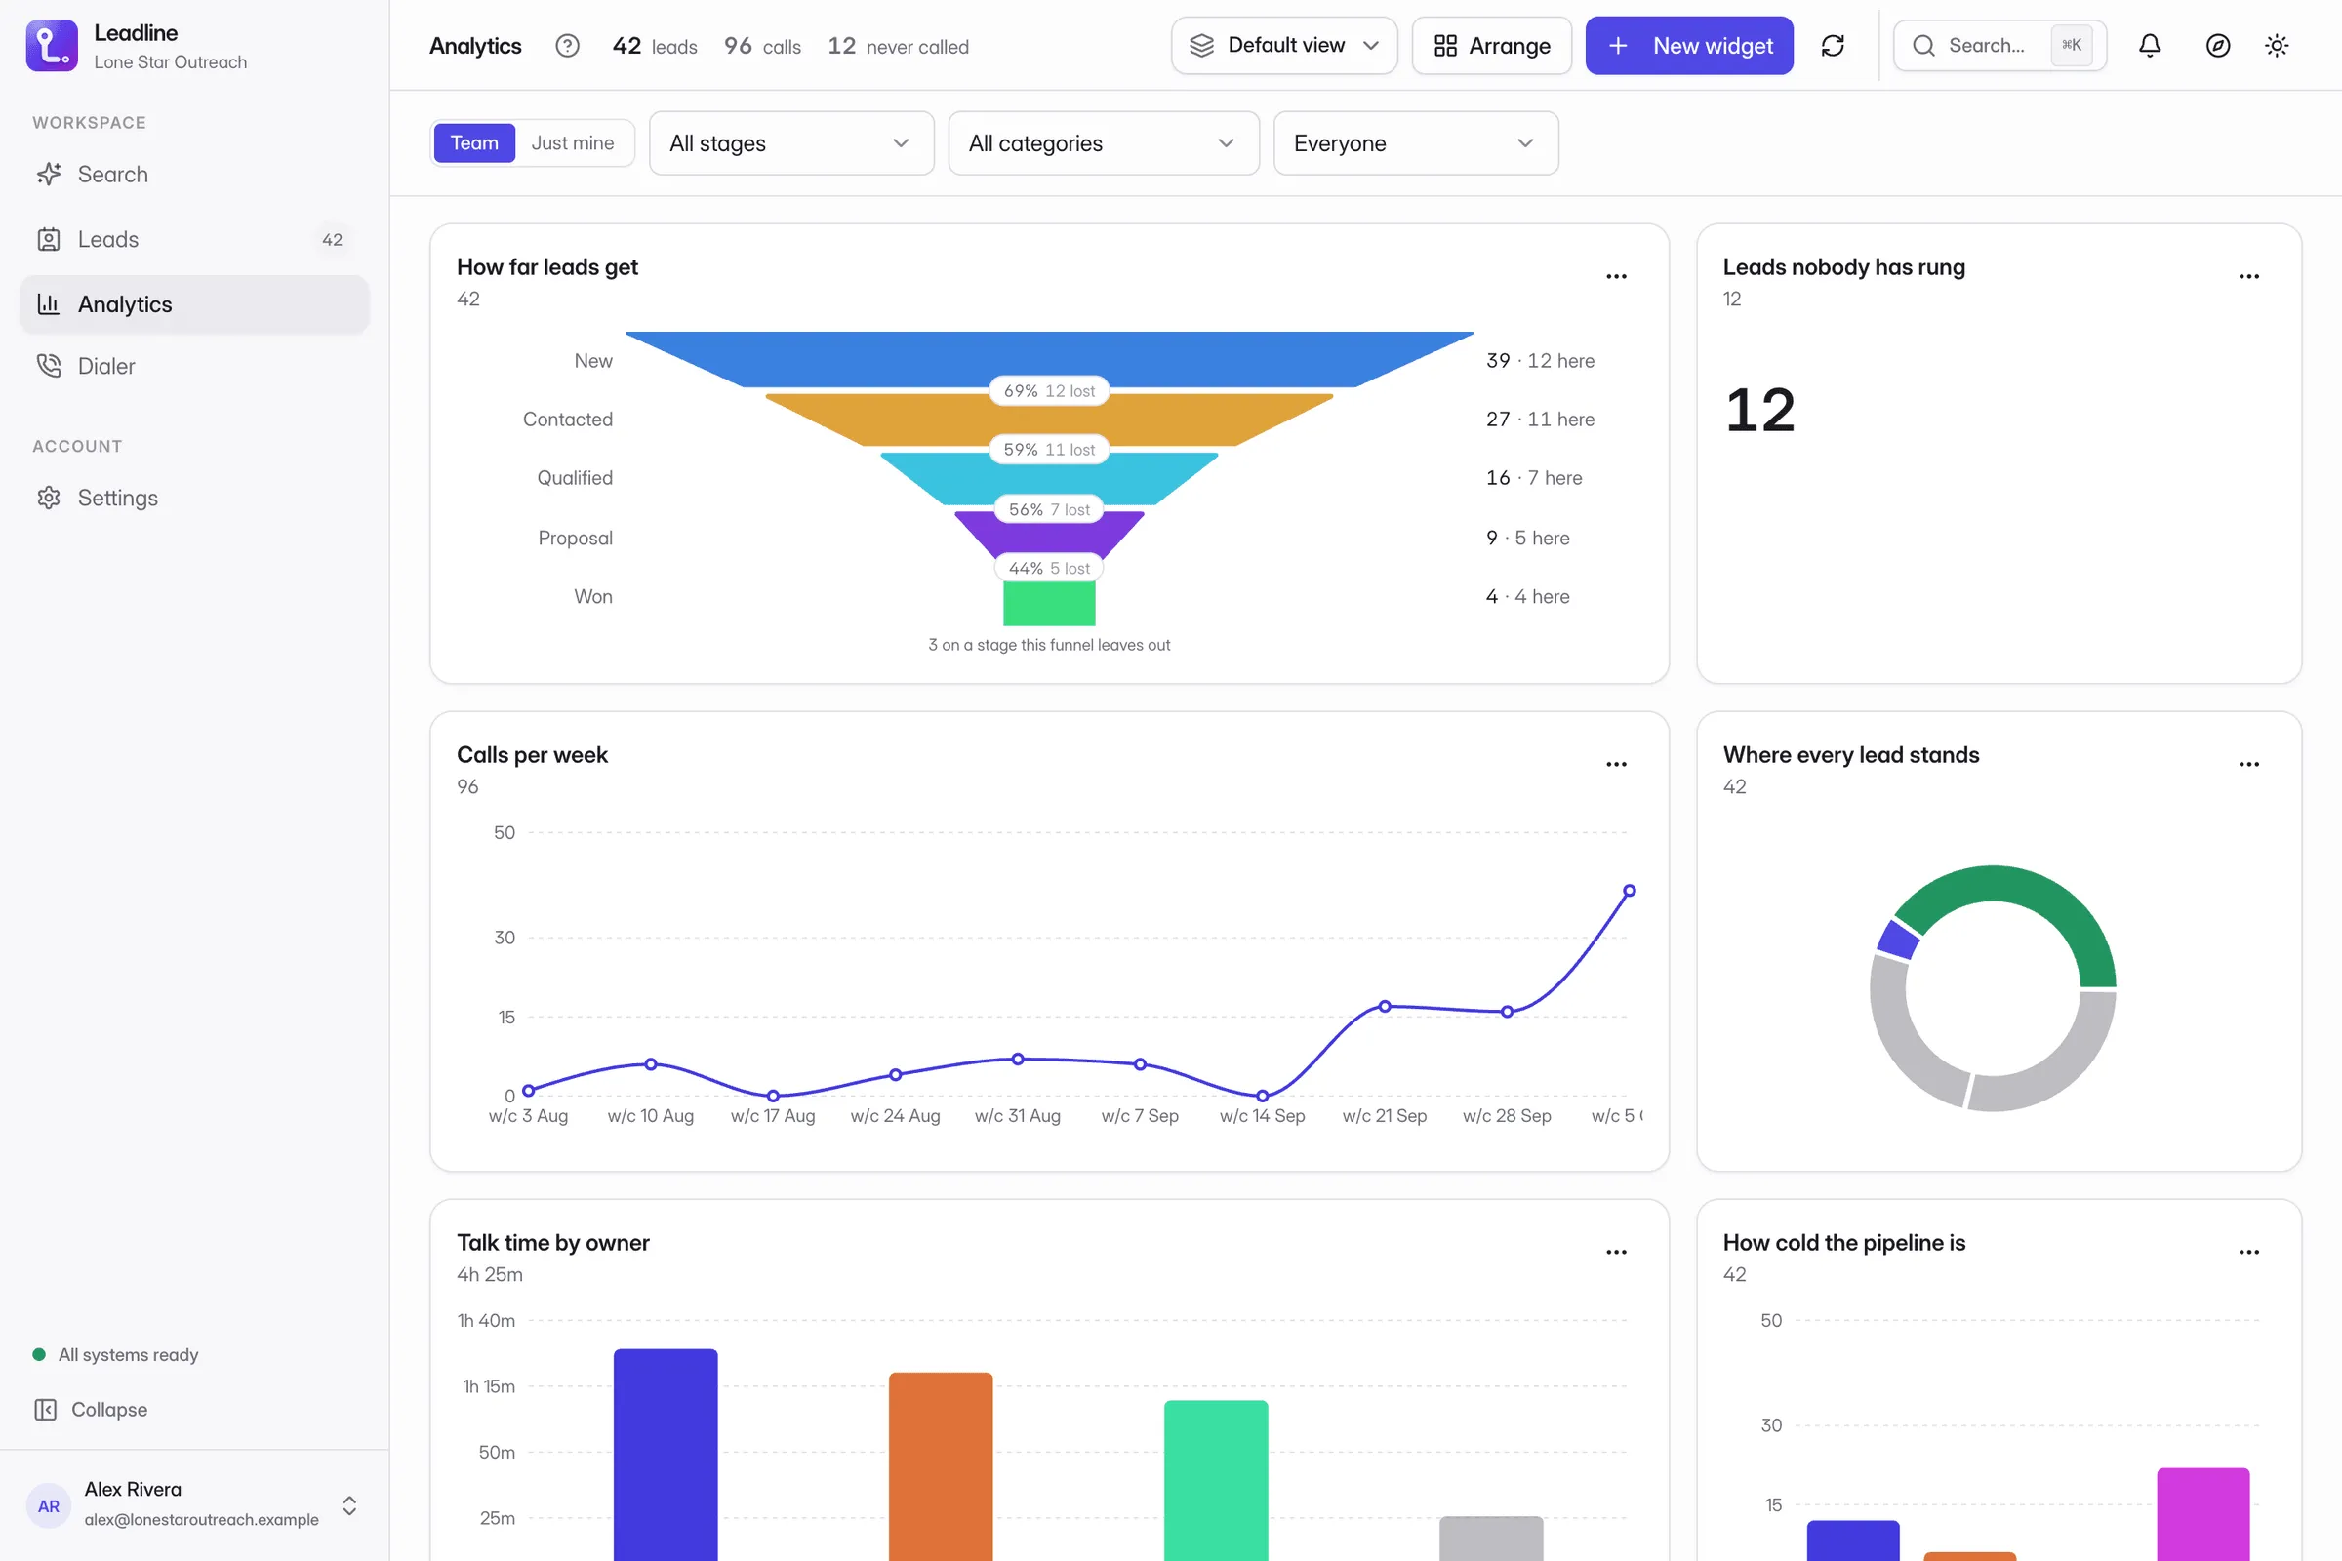Click the layers icon on Default view
Viewport: 2342px width, 1561px height.
1202,46
